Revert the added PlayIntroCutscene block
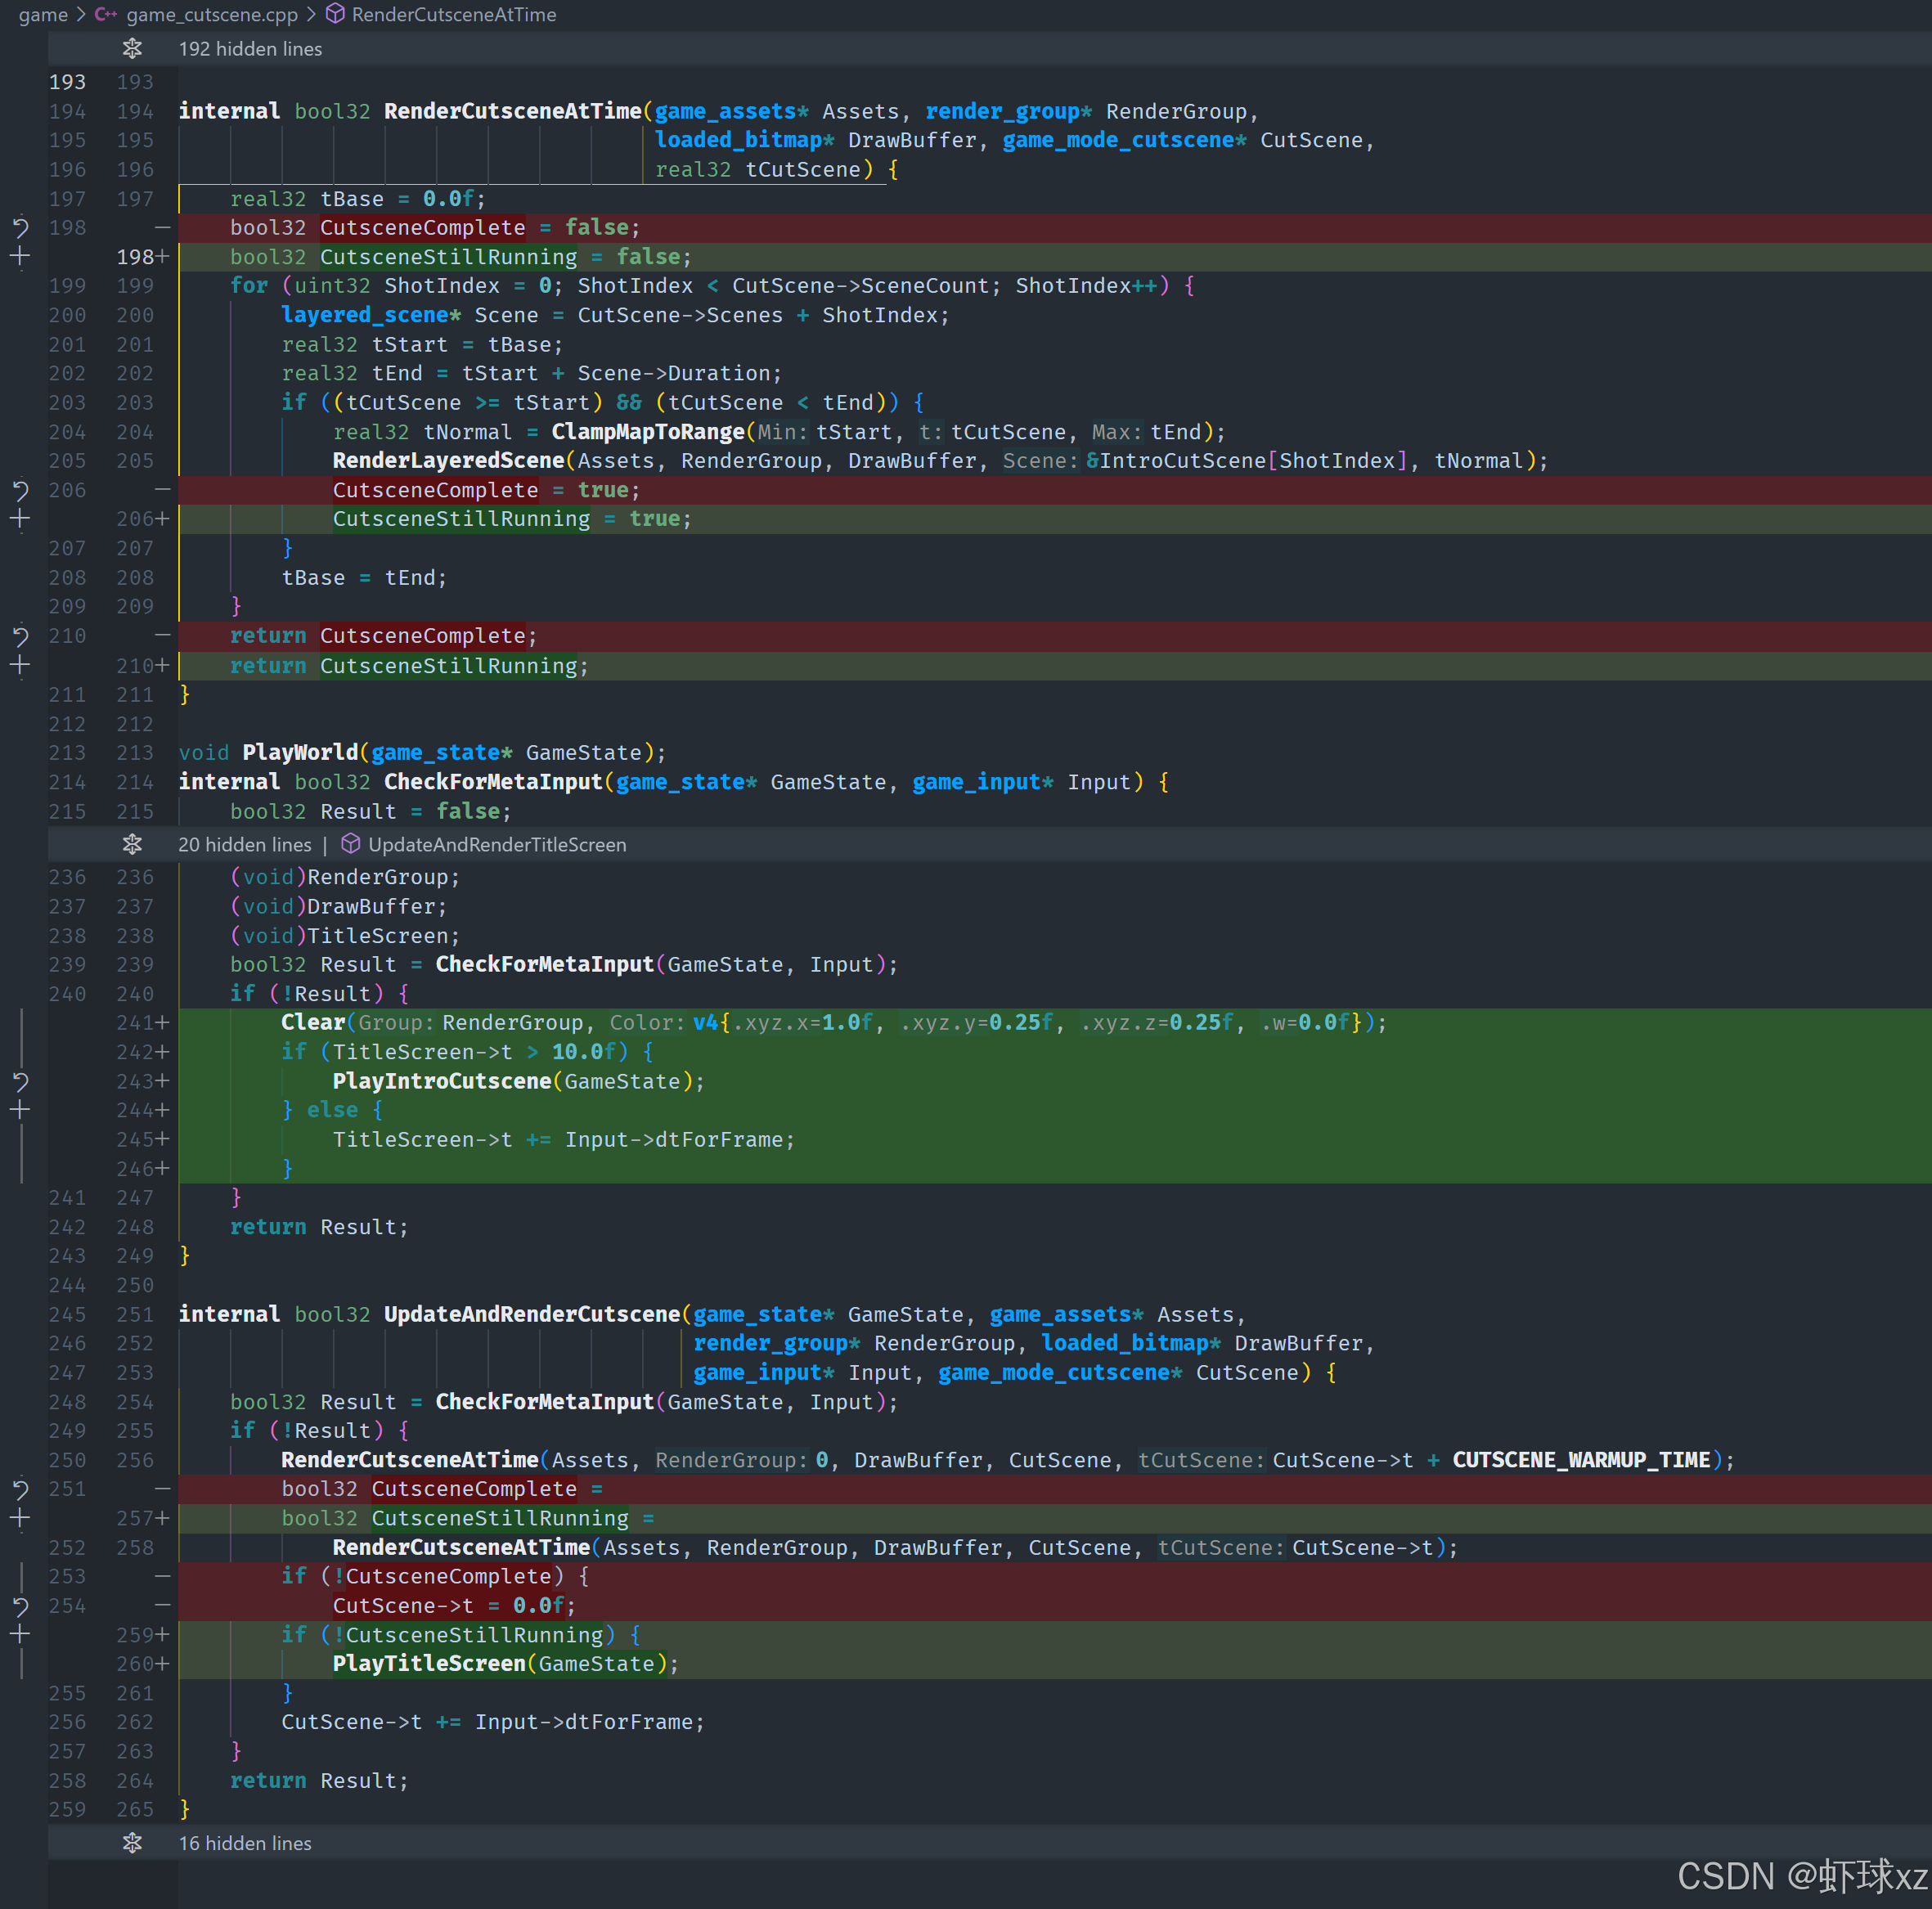Viewport: 1932px width, 1909px height. click(20, 1081)
